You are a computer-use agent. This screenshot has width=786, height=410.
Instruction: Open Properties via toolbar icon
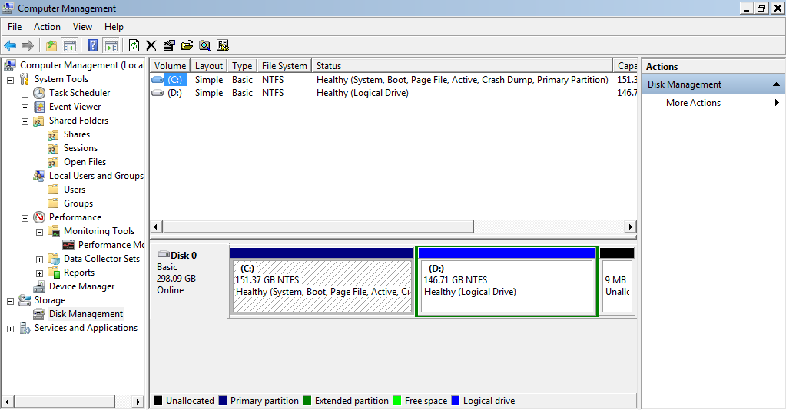click(169, 45)
